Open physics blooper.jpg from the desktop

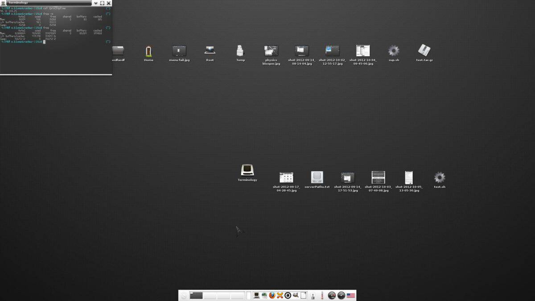[x=271, y=51]
